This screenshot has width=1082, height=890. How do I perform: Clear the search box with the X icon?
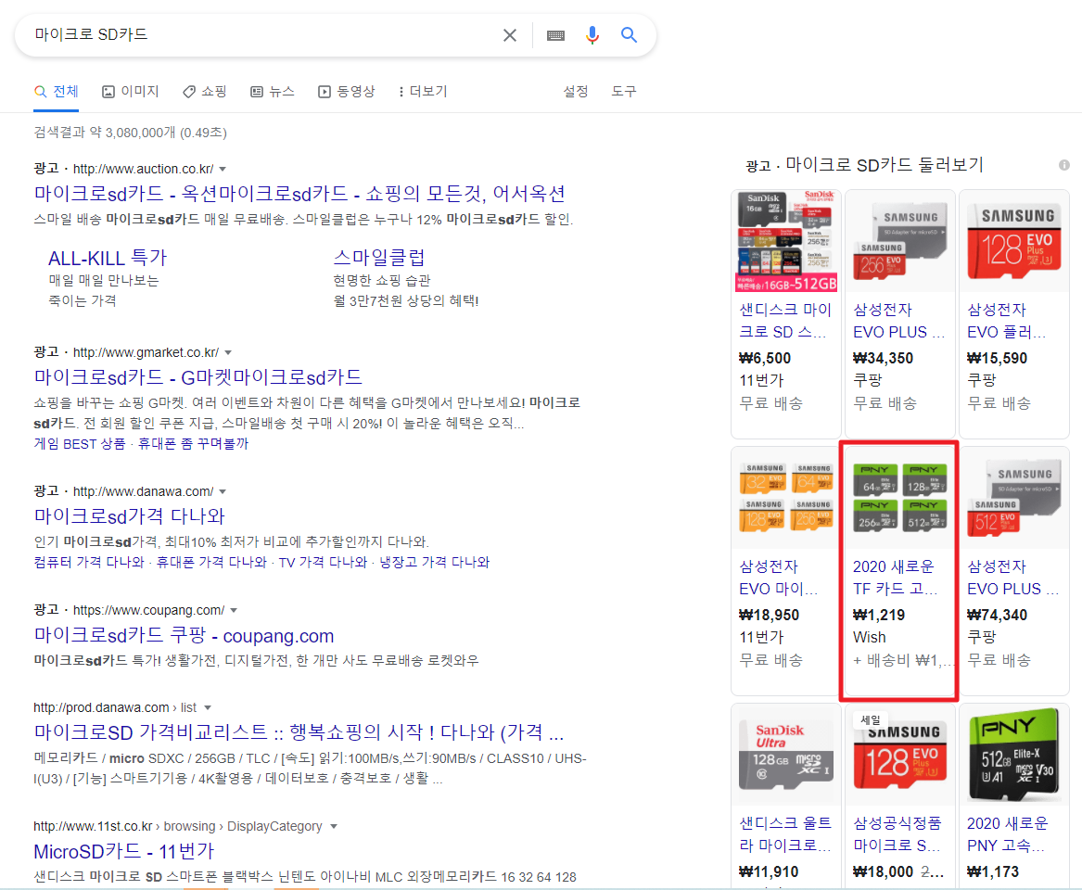coord(509,35)
